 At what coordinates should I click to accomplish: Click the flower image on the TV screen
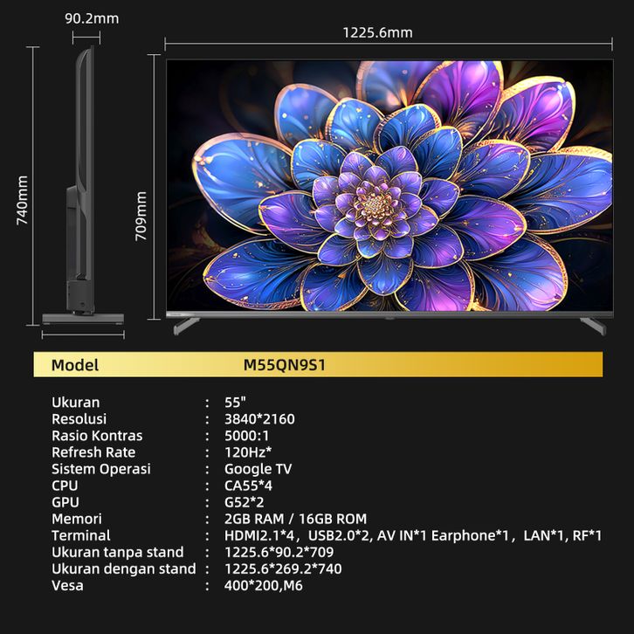[389, 185]
